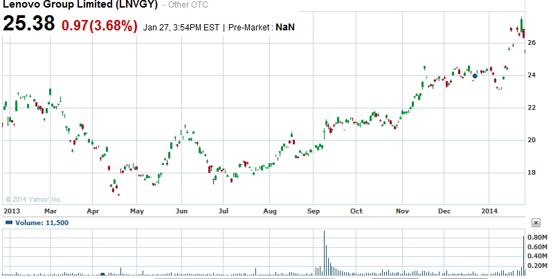Select the 2014 label on the time axis
This screenshot has width=553, height=279.
tap(490, 210)
